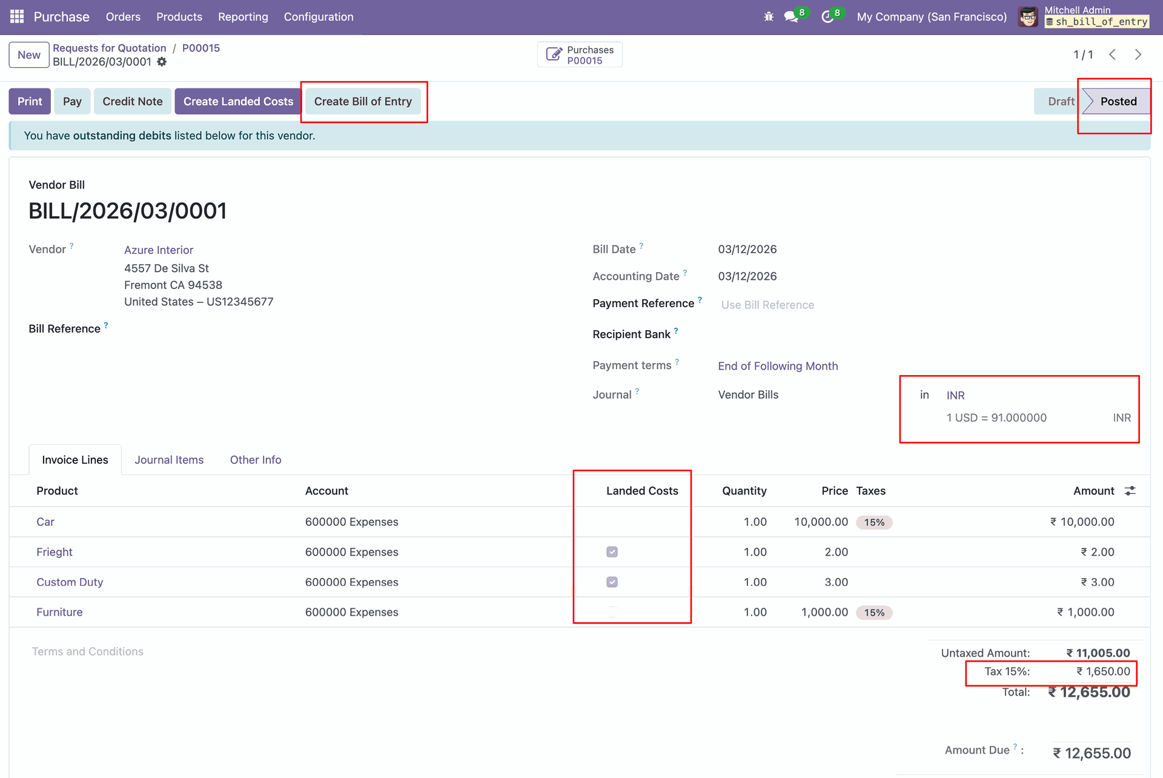Open the activities clock icon
This screenshot has height=778, width=1163.
point(827,16)
